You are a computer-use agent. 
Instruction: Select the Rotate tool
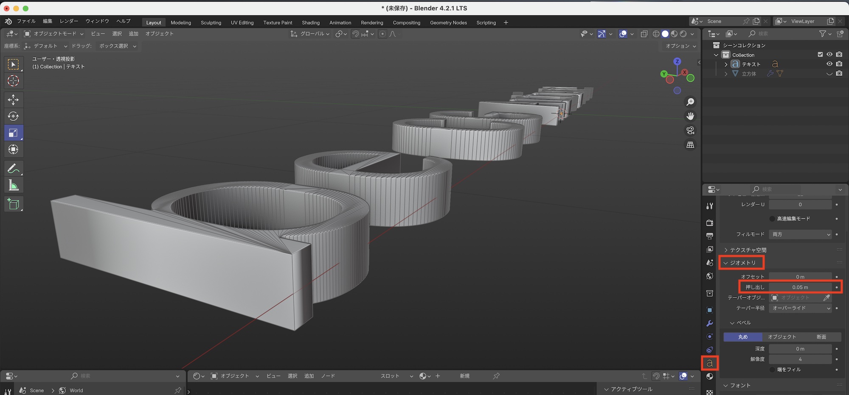click(x=13, y=116)
